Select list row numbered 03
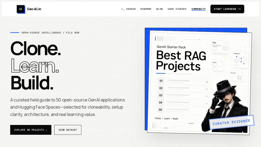 (x=183, y=95)
